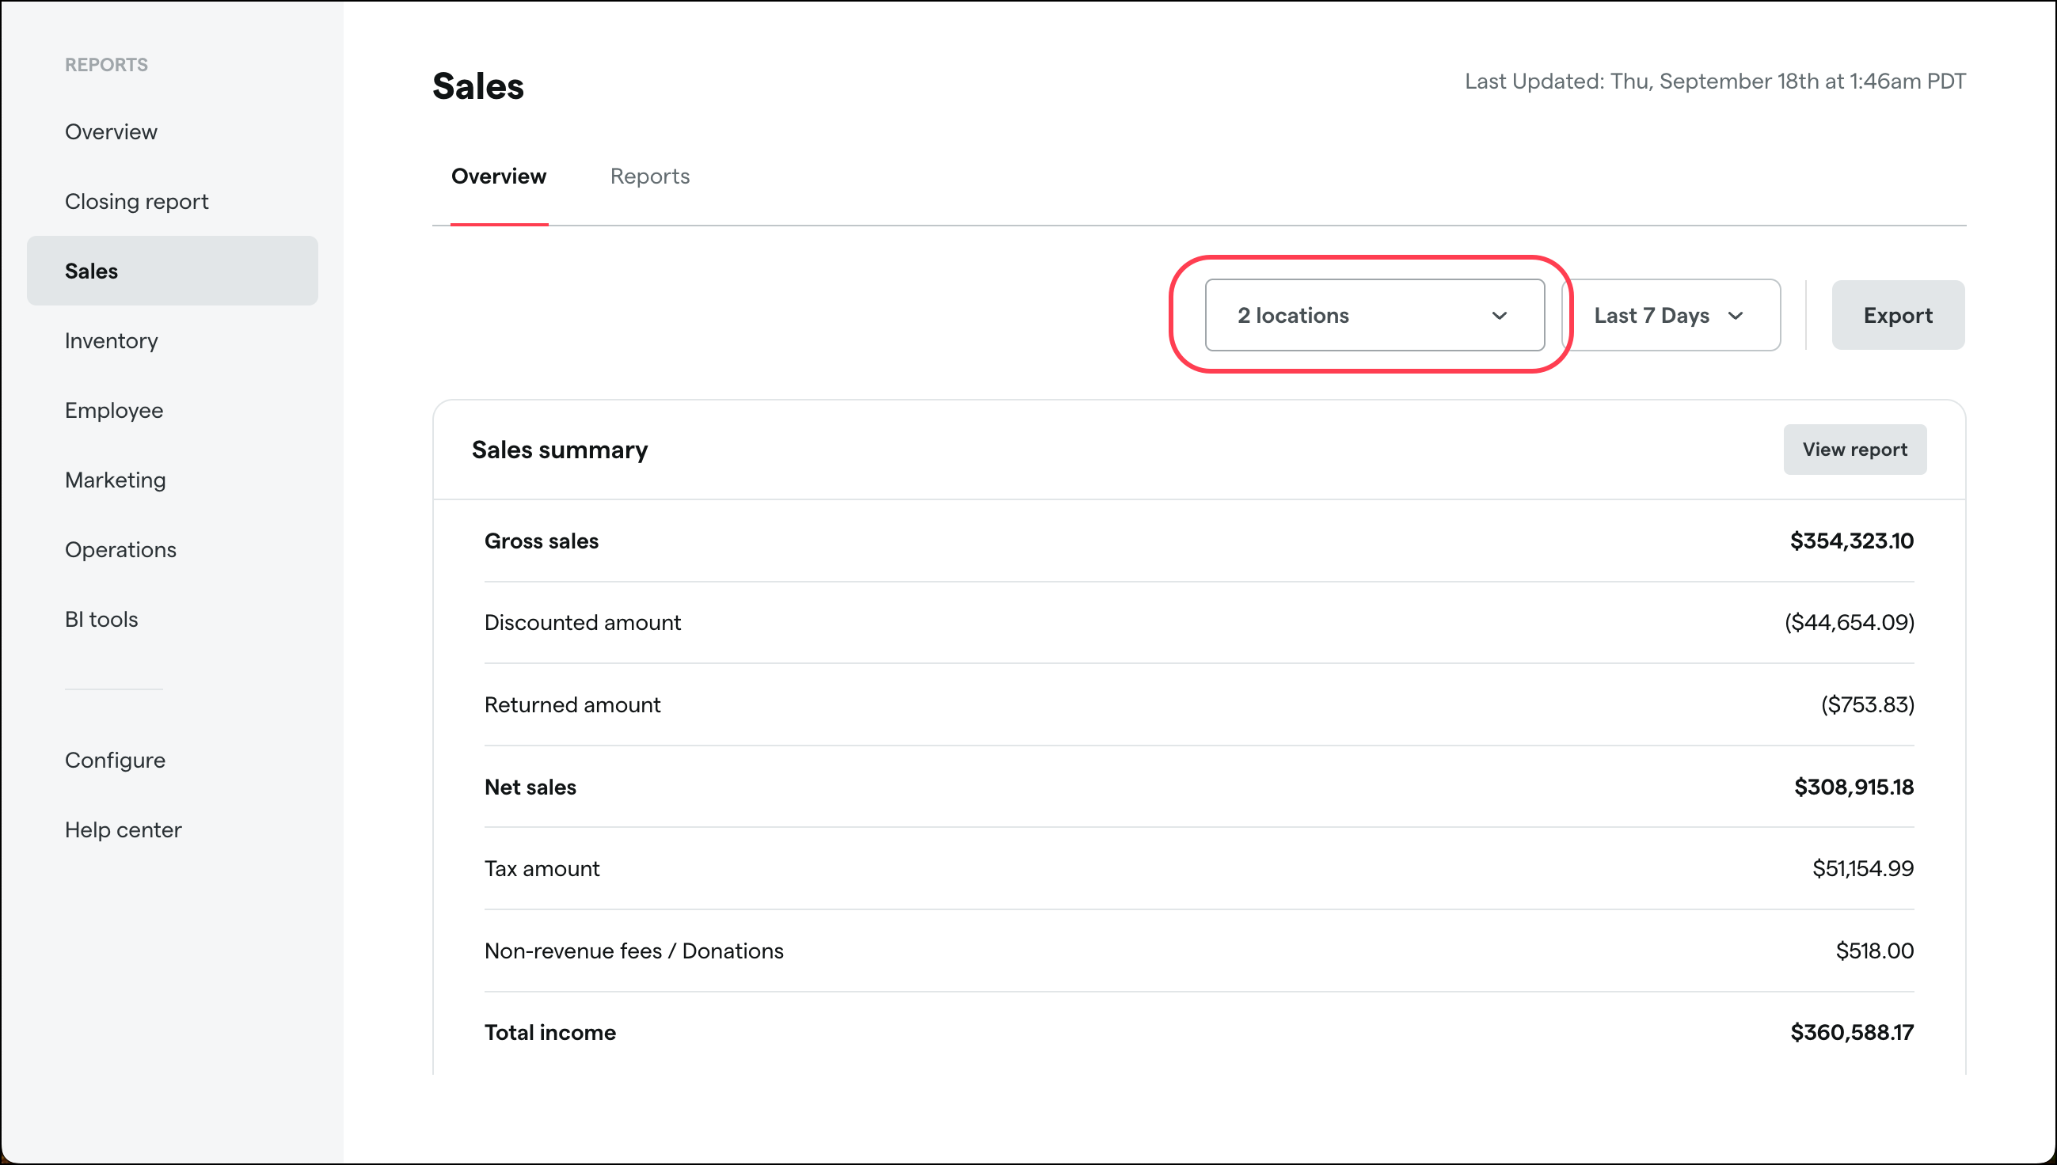Open the Configure page
The width and height of the screenshot is (2057, 1165).
pyautogui.click(x=115, y=759)
